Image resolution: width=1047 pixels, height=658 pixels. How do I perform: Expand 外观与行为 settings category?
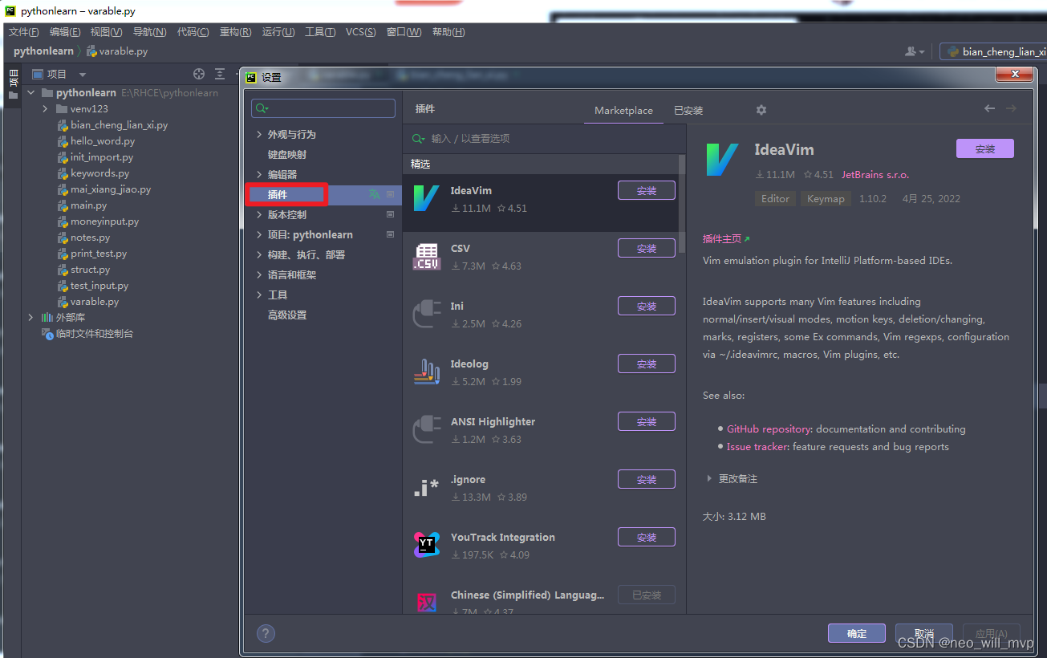[x=259, y=134]
